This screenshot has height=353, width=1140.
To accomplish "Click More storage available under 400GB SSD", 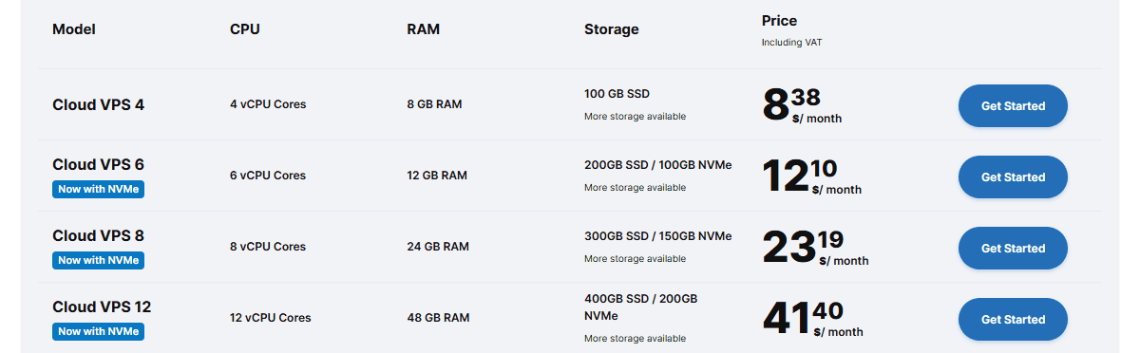I will click(x=635, y=339).
